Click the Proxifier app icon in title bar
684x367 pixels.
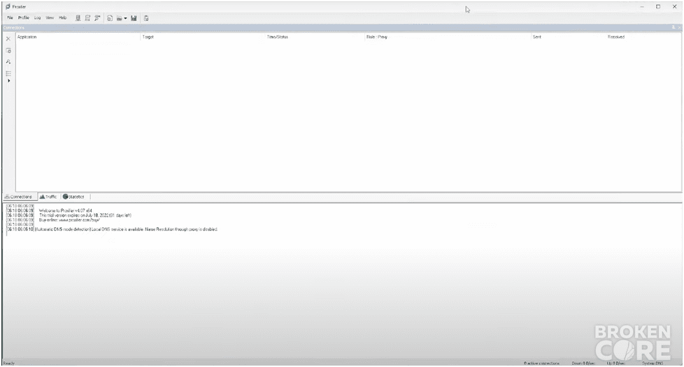[8, 6]
